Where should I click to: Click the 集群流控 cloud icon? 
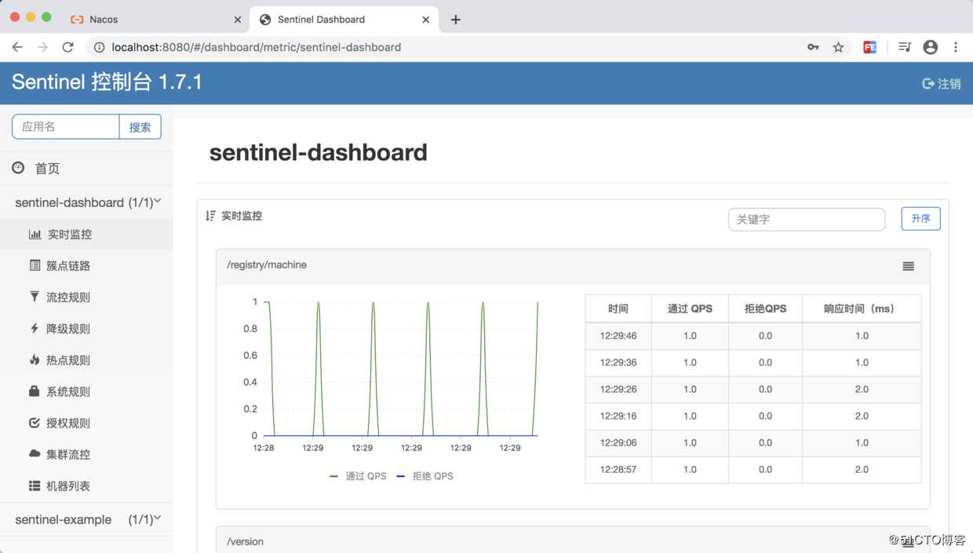point(35,453)
